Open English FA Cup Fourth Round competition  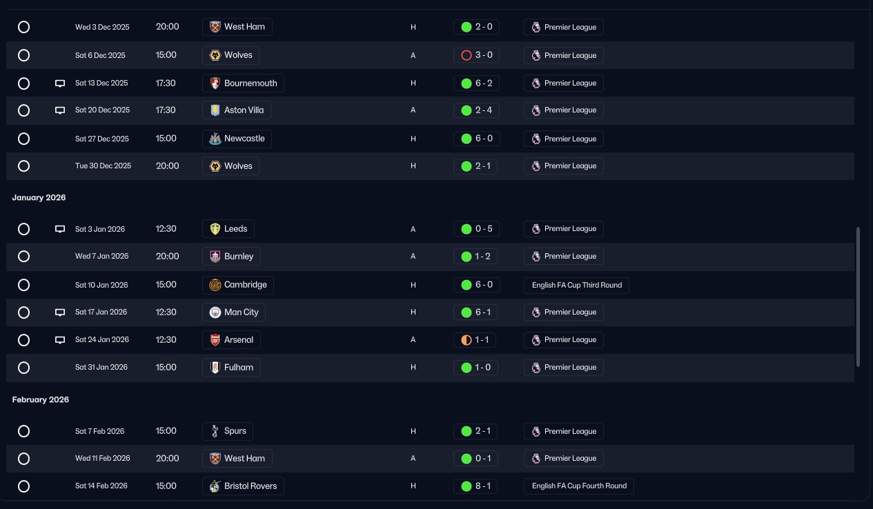[579, 486]
